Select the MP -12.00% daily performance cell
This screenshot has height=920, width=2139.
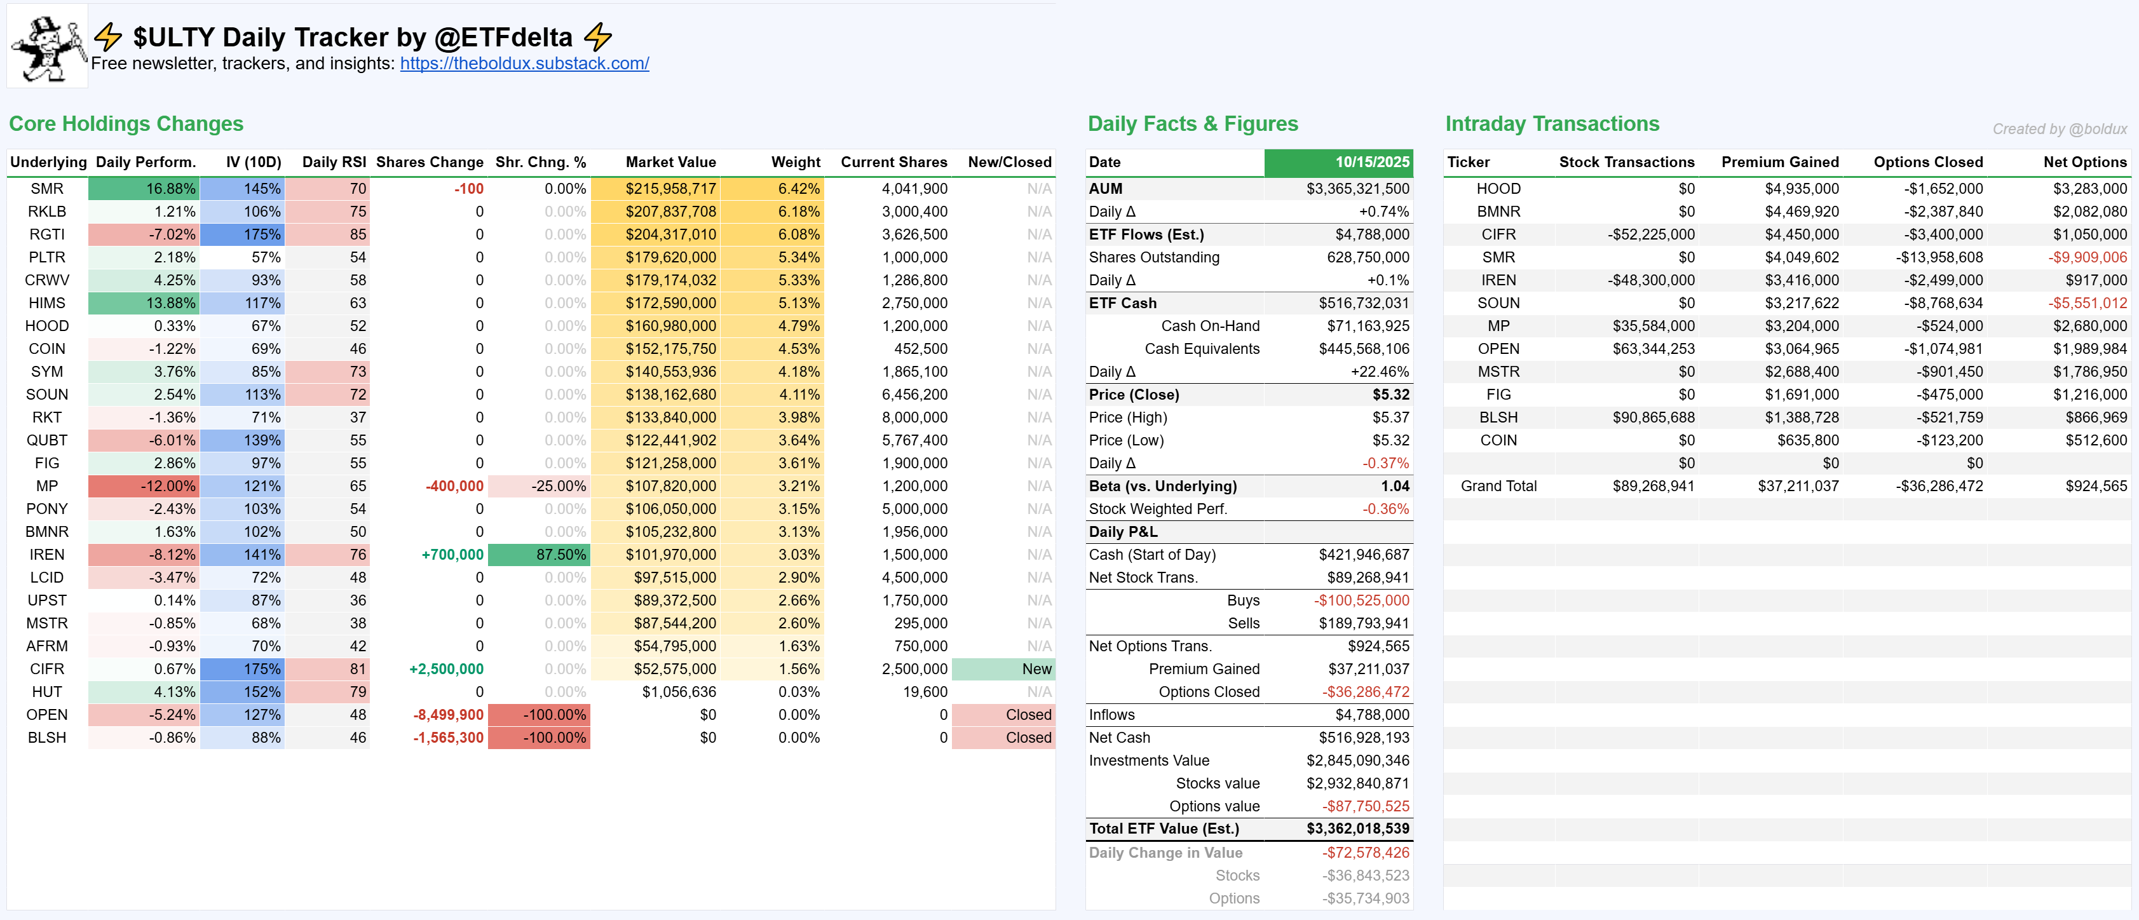tap(144, 486)
